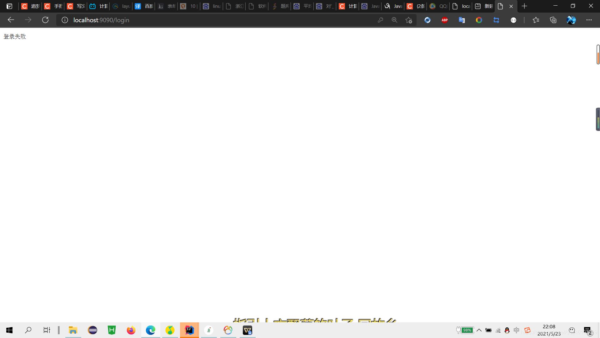
Task: Open Google Translate extension icon
Action: [462, 20]
